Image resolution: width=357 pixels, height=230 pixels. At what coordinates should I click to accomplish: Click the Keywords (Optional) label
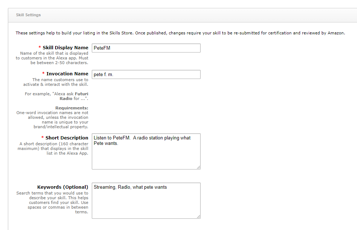point(62,187)
